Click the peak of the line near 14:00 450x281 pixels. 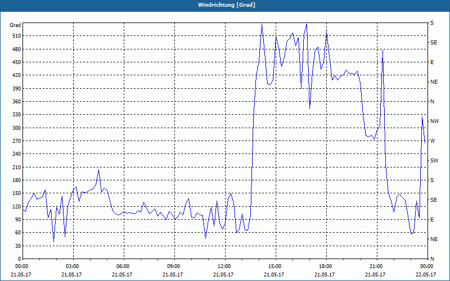(x=262, y=24)
